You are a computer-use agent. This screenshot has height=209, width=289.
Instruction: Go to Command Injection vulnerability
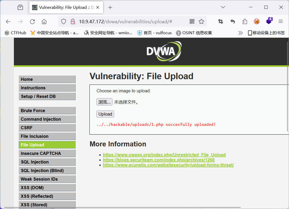(47, 119)
